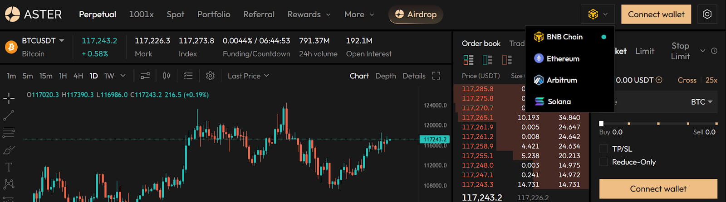Toggle Cross margin mode

pos(687,80)
